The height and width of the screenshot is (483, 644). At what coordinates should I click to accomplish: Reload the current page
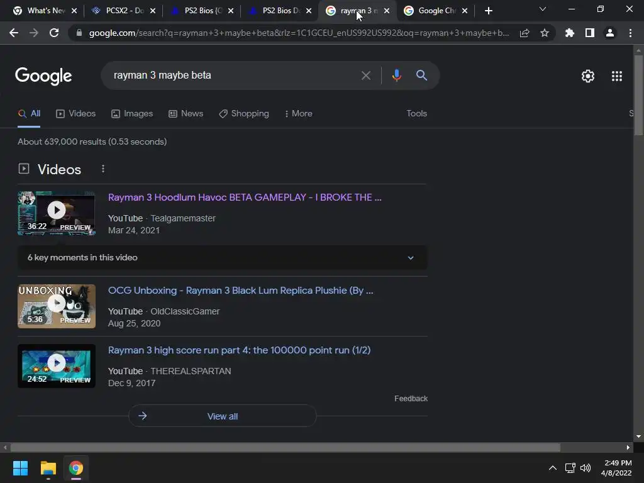tap(54, 33)
